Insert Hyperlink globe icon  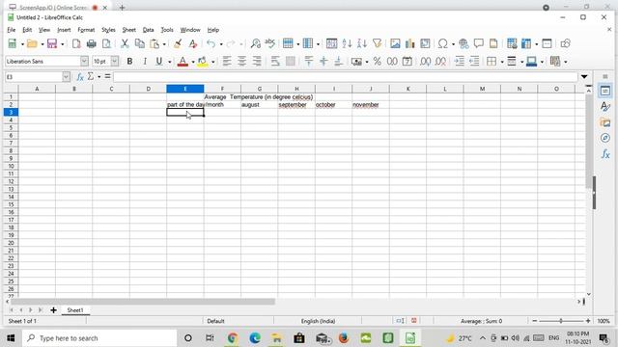coord(463,43)
